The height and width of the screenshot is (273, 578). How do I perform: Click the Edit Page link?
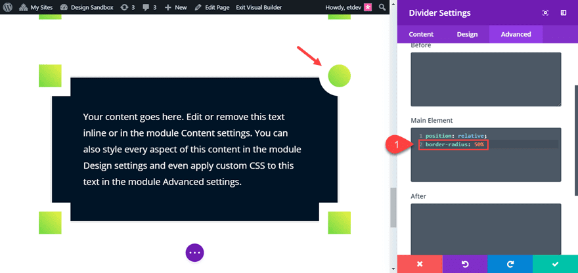click(212, 7)
